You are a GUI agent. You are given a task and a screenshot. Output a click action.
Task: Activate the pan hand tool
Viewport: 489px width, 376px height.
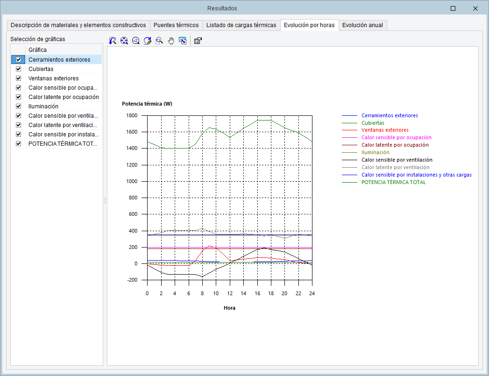171,41
